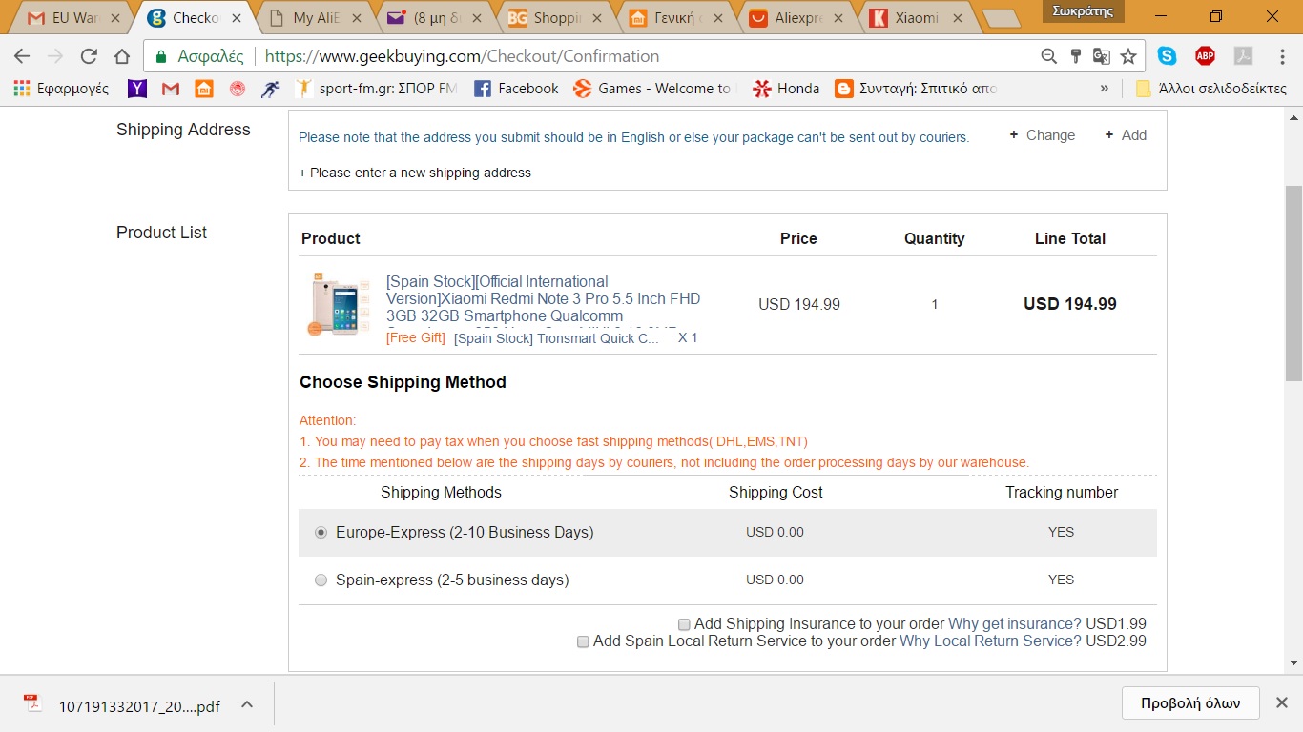Switch to the My AliE tab
Image resolution: width=1303 pixels, height=732 pixels.
(x=310, y=18)
